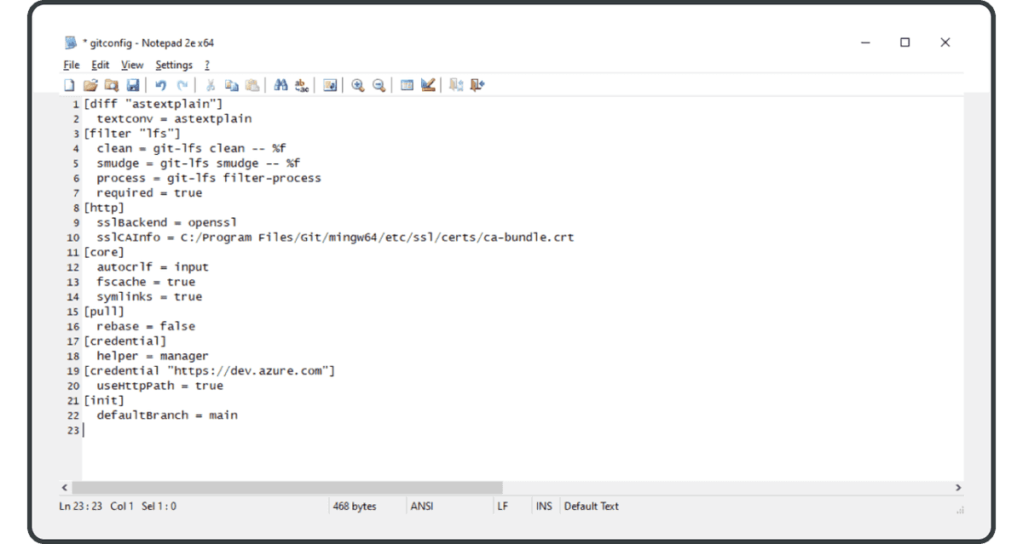Copy text using the toolbar

click(x=231, y=84)
